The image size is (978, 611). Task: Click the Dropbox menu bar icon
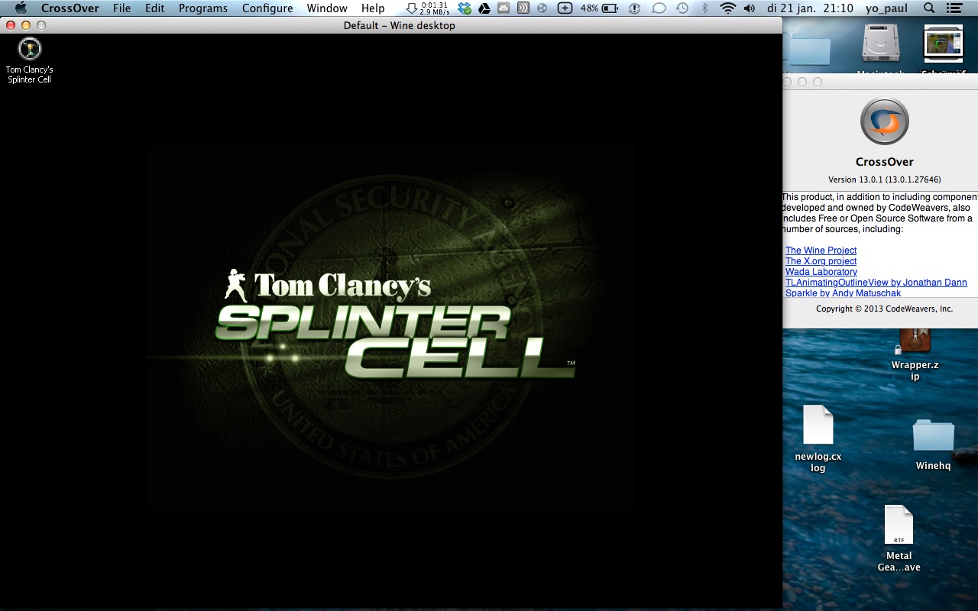click(x=465, y=8)
